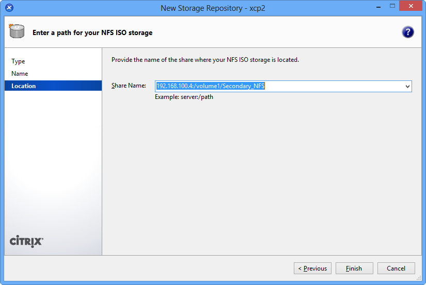Click the "Enter a path" header title

pyautogui.click(x=92, y=32)
